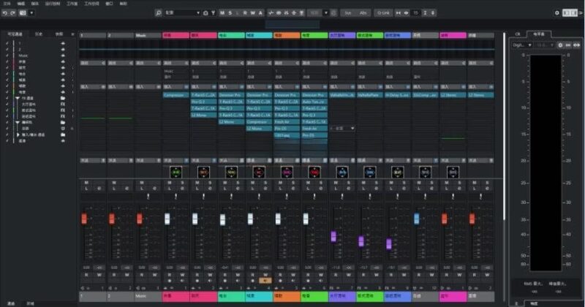
Task: Expand the routing header on channel 1
Action: (93, 63)
